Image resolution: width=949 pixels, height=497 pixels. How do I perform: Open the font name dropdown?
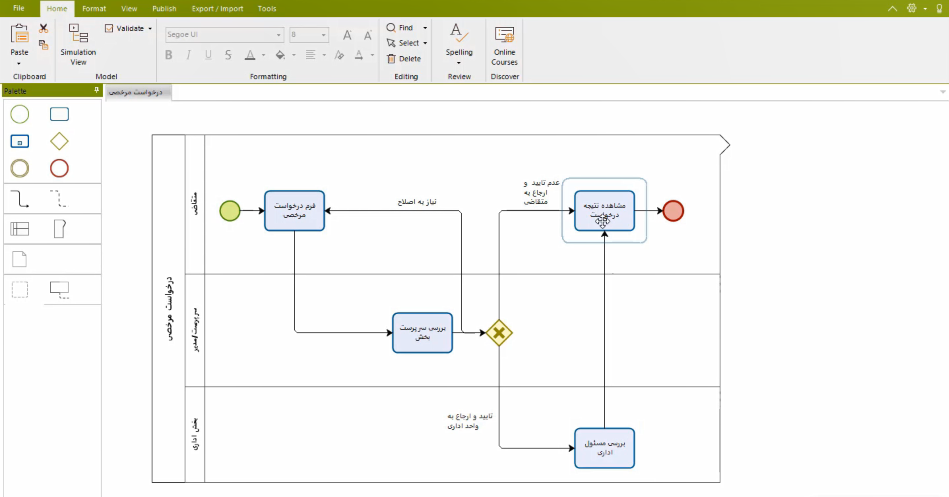[278, 35]
